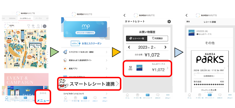Expand chevron of 南海アプリ row
The height and width of the screenshot is (108, 235).
107,68
